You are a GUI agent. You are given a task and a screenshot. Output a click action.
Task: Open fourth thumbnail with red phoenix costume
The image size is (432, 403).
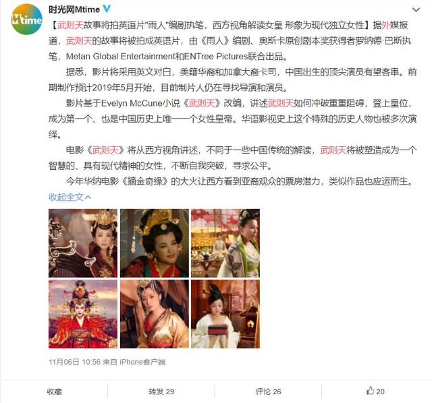pyautogui.click(x=83, y=314)
